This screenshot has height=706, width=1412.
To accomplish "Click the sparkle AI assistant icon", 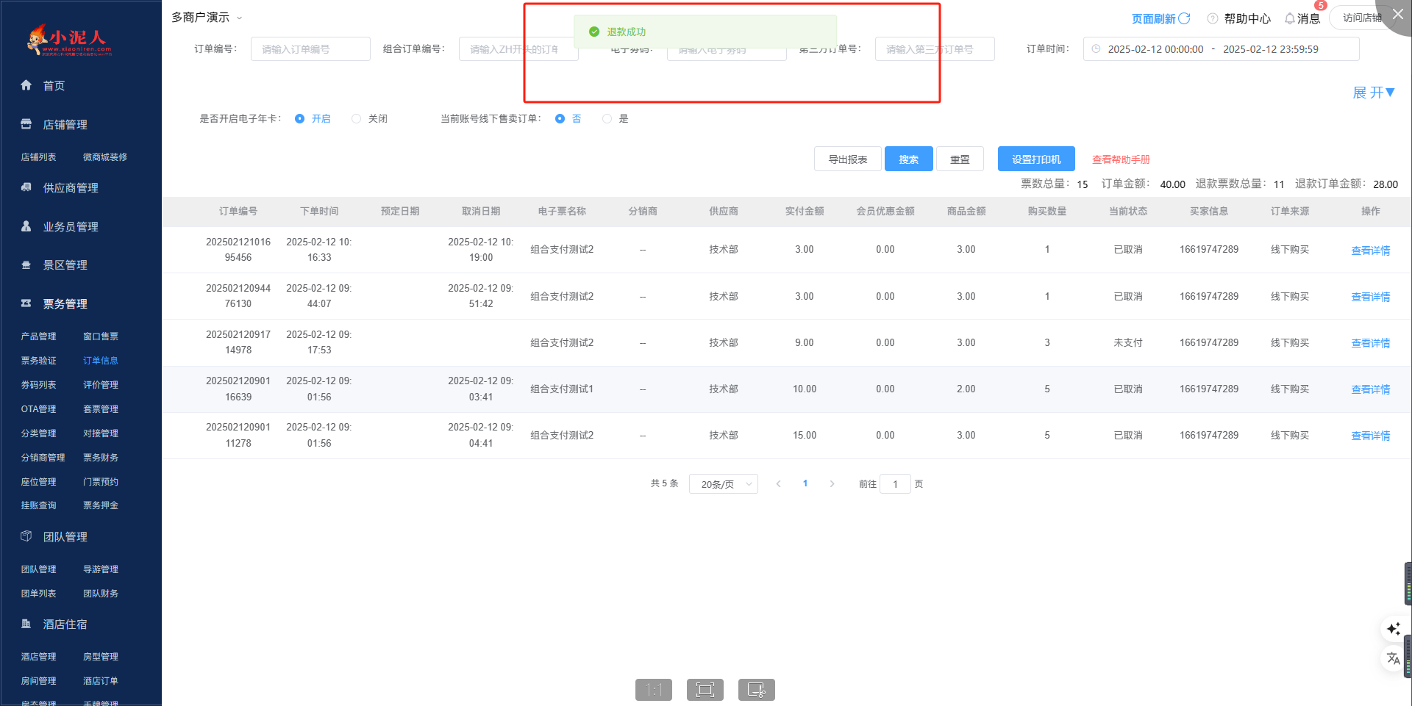I will pyautogui.click(x=1393, y=629).
